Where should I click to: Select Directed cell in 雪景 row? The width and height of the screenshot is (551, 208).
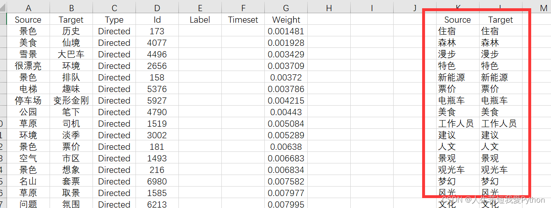point(114,54)
